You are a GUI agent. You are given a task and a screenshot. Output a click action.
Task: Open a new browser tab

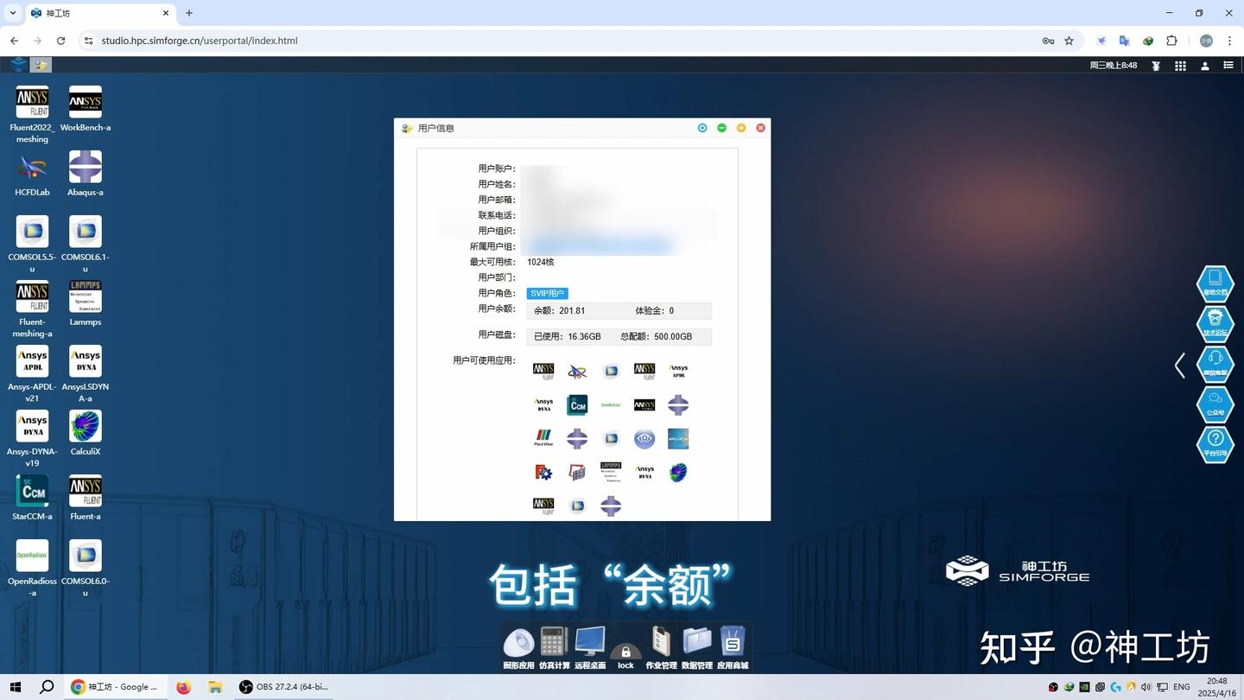click(189, 13)
